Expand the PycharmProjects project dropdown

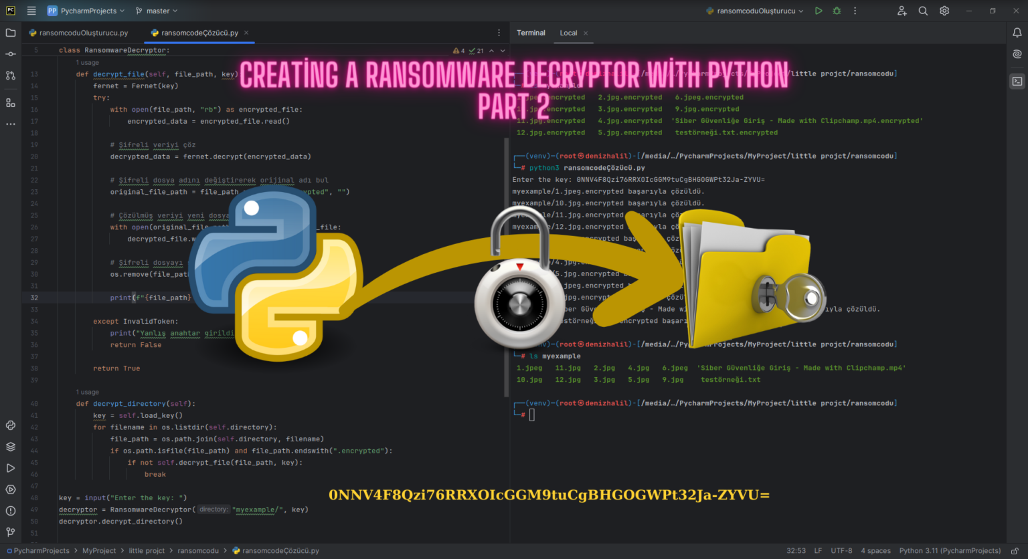[86, 11]
